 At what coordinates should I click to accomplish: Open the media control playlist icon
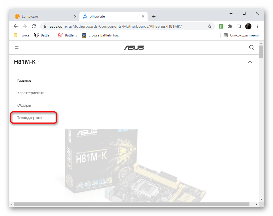point(239,26)
